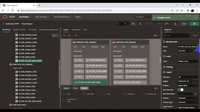The width and height of the screenshot is (200, 112).
Task: Collapse the Settings property group
Action: pos(164,67)
